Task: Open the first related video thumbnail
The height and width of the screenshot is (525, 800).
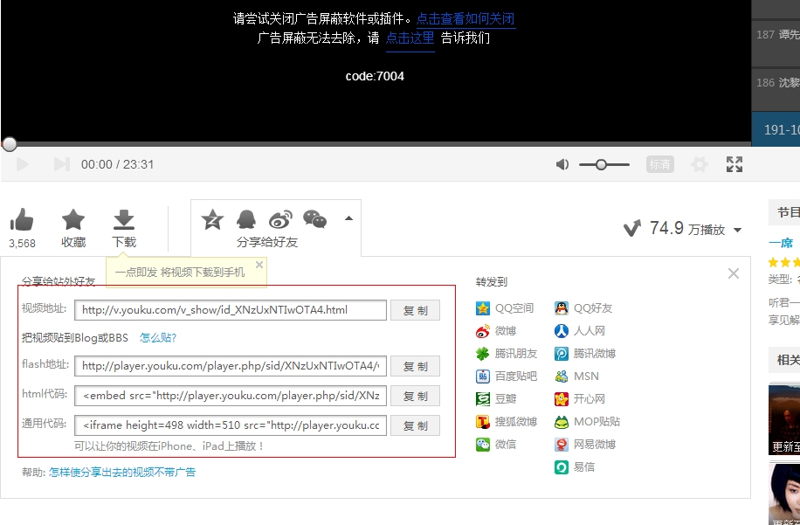Action: click(784, 419)
